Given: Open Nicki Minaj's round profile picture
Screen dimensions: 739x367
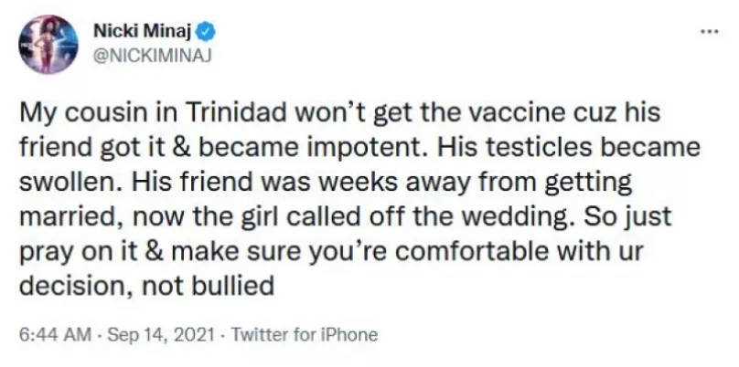Looking at the screenshot, I should tap(48, 44).
